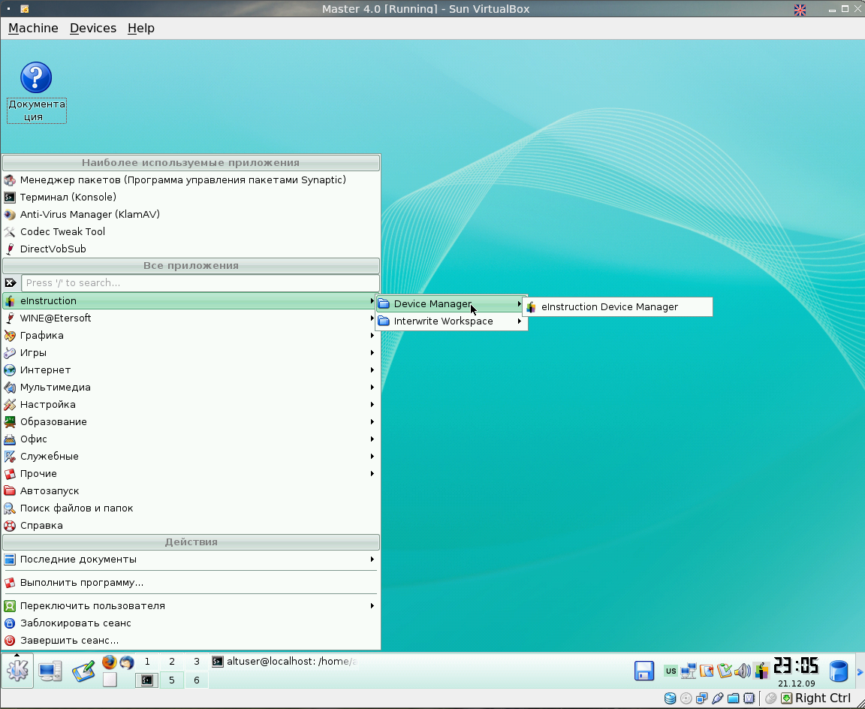The width and height of the screenshot is (865, 709).
Task: Expand the Графика submenu
Action: [191, 336]
